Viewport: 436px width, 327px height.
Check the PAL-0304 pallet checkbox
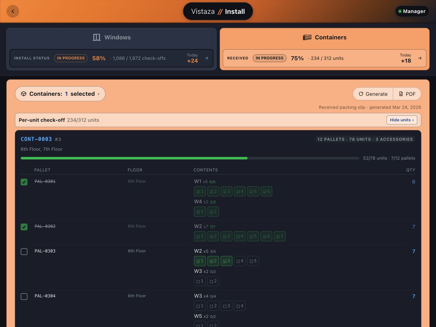coord(24,296)
